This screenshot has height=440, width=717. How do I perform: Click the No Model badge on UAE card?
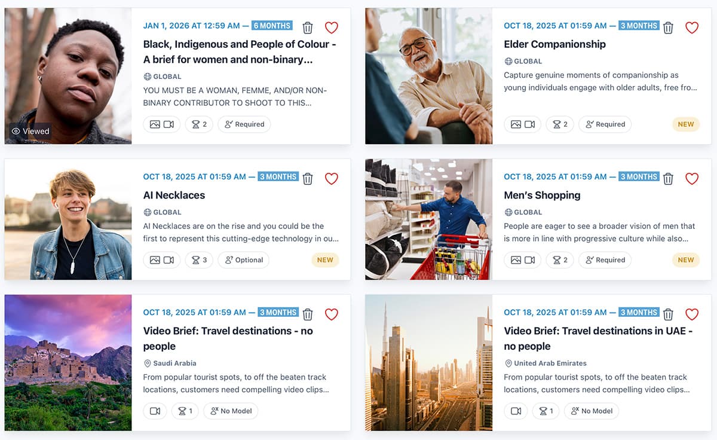592,411
